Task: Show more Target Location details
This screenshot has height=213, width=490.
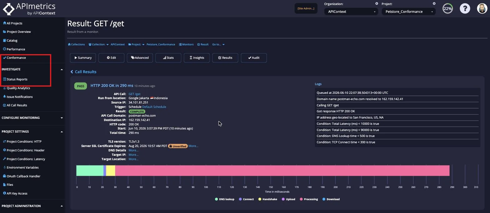Action: [133, 159]
